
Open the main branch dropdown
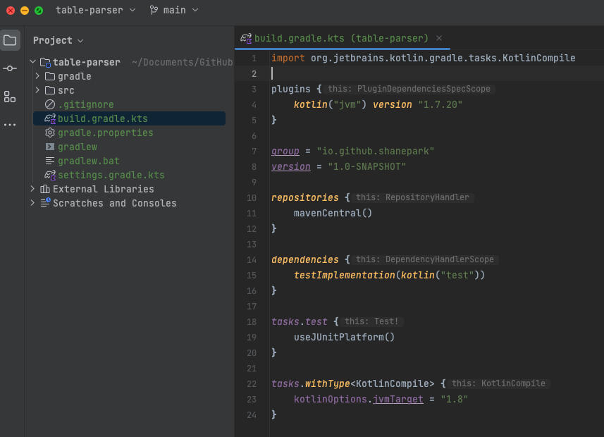174,10
